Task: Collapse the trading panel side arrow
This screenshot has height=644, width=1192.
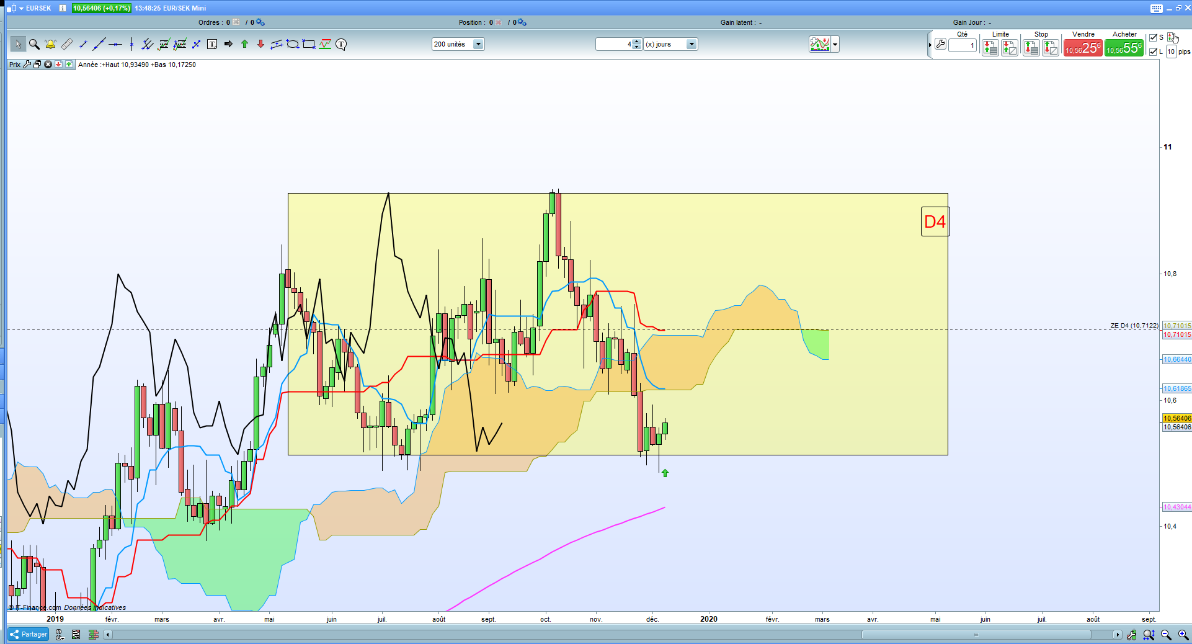Action: point(930,45)
